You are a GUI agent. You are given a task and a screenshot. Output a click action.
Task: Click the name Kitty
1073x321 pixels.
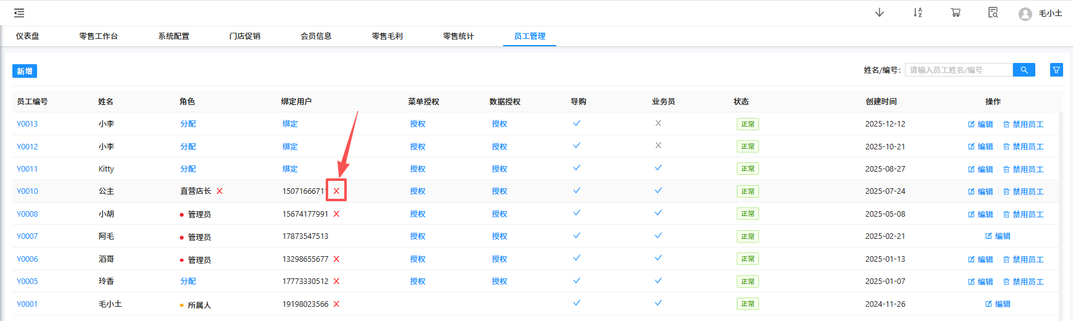click(x=106, y=169)
